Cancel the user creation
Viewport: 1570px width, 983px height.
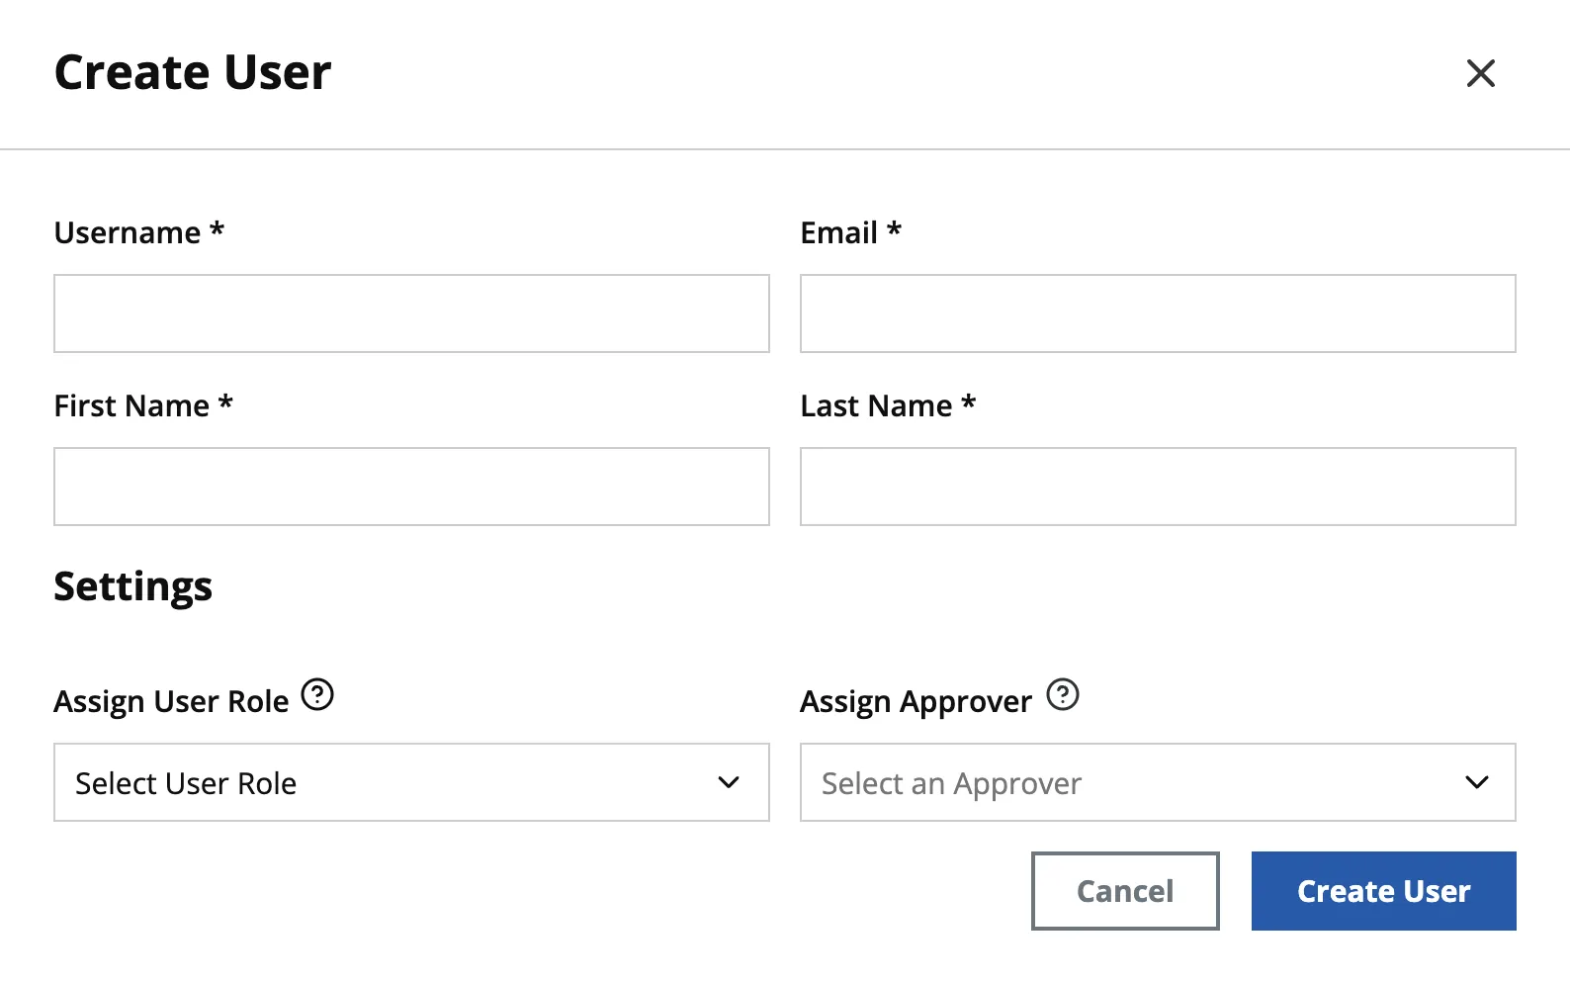coord(1125,891)
